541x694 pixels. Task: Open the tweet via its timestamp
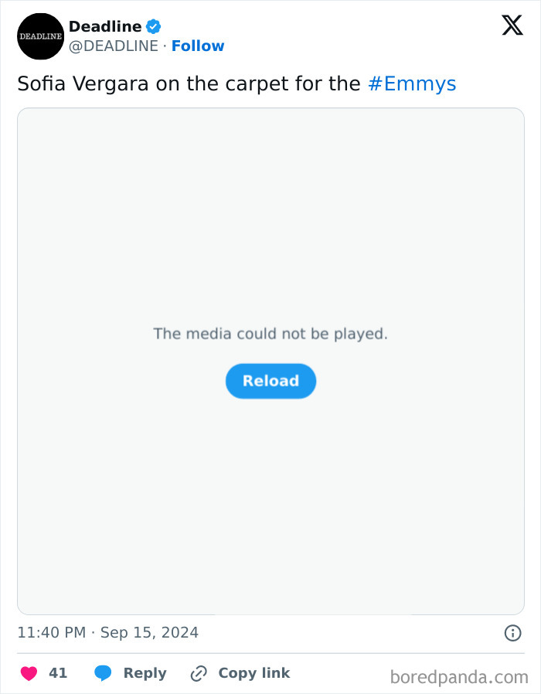point(107,632)
